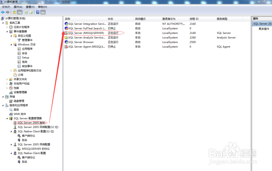Click the 设备管理器 icon
272x171 pixels.
pos(11,92)
